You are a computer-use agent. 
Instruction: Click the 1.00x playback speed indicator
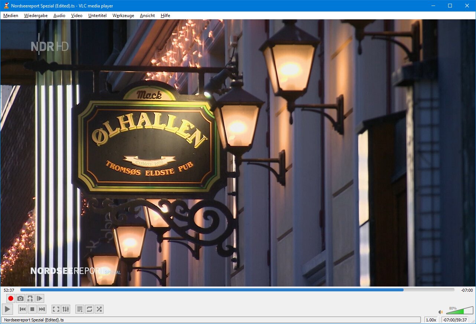431,320
